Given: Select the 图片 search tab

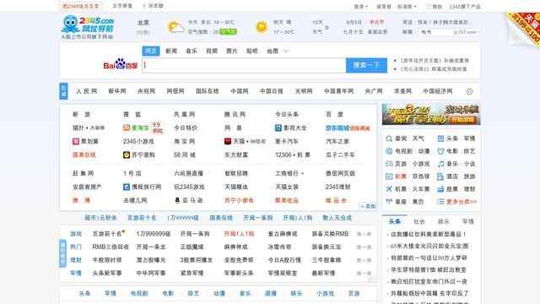Looking at the screenshot, I should (232, 51).
